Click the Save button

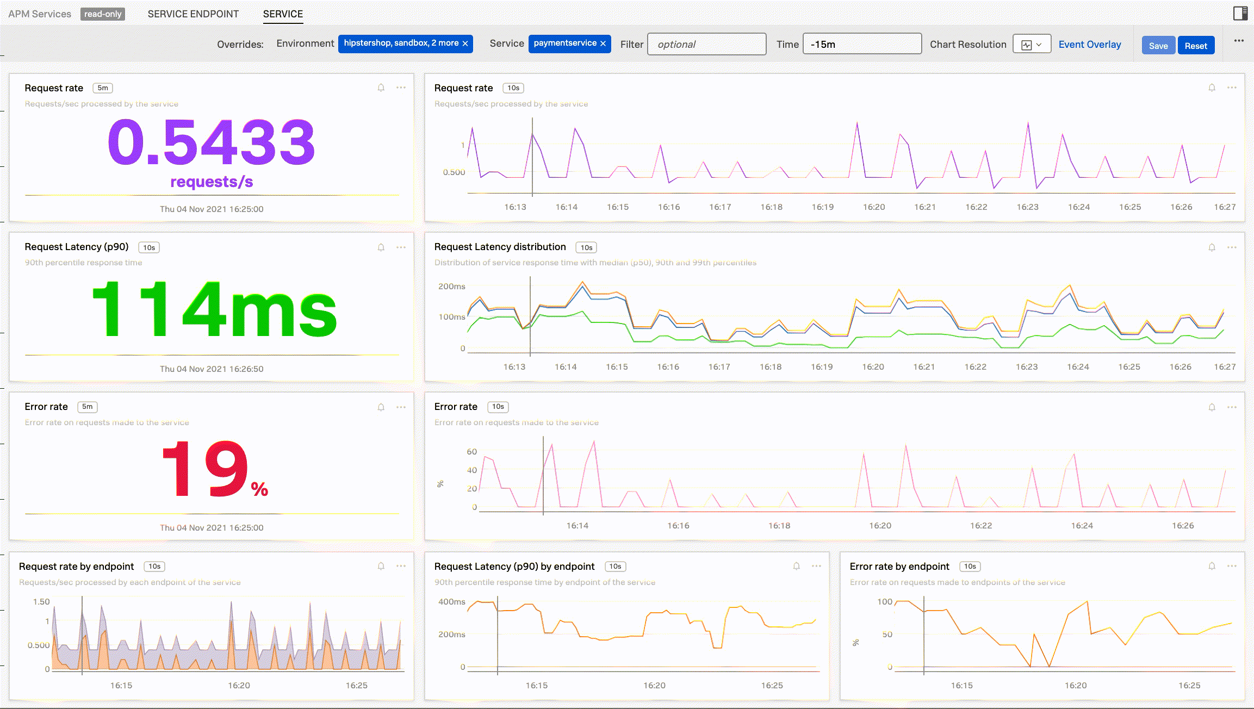[x=1158, y=46]
